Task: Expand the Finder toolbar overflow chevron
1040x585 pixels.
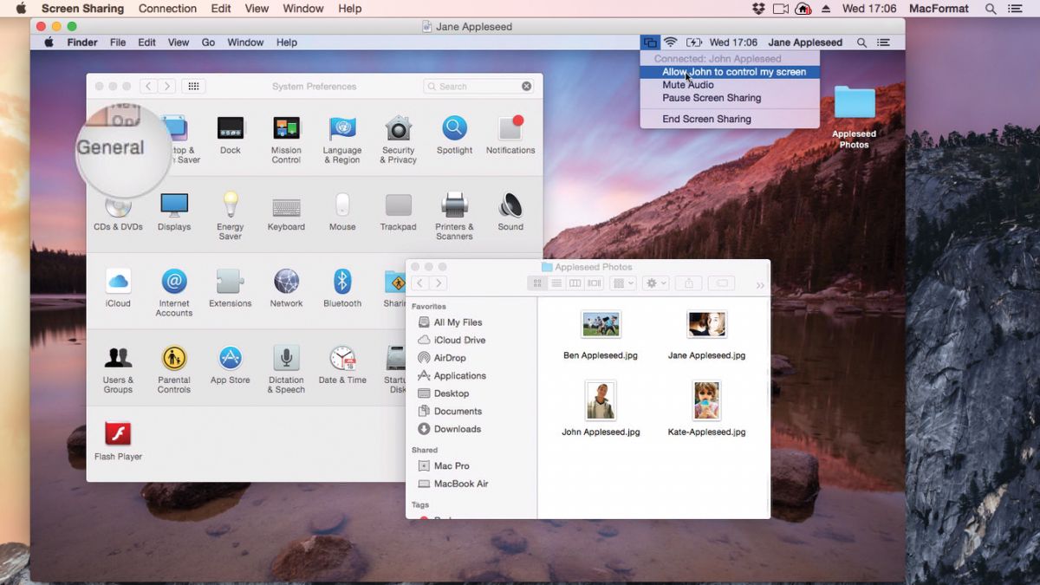Action: pos(760,284)
